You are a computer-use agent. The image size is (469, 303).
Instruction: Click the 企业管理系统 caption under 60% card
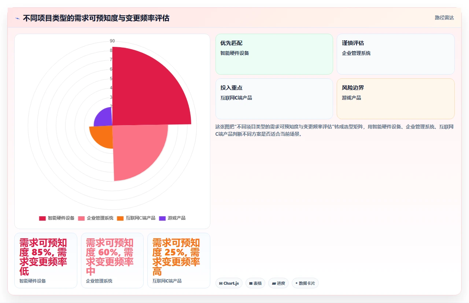[99, 281]
